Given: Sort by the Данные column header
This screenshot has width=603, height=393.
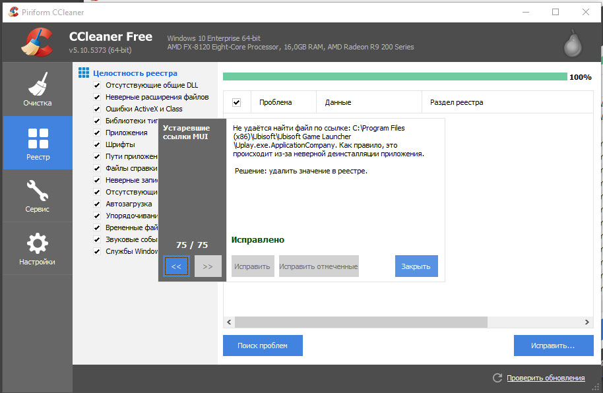Looking at the screenshot, I should pyautogui.click(x=369, y=102).
